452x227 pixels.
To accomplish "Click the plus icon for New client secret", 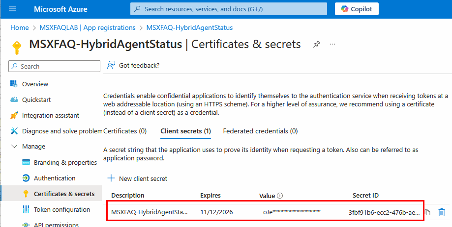I will [x=111, y=178].
